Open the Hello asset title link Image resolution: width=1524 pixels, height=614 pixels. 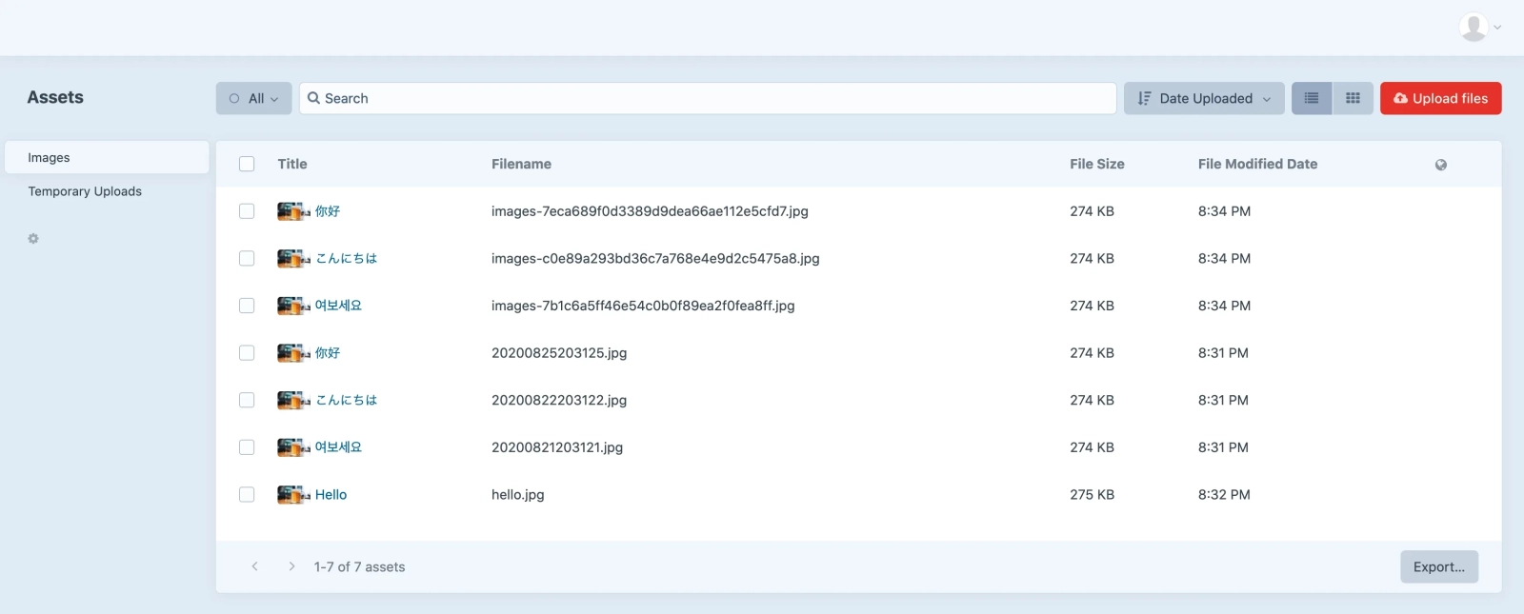coord(331,495)
